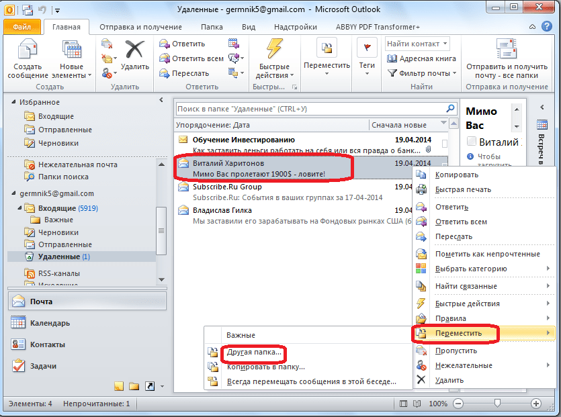This screenshot has width=561, height=417.
Task: Open Tasks in navigation pane
Action: point(43,366)
